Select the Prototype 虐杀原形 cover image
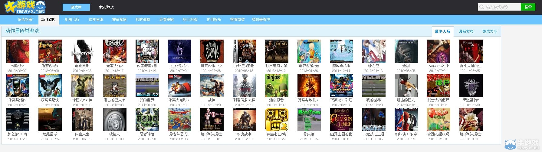This screenshot has width=542, height=152. click(82, 51)
